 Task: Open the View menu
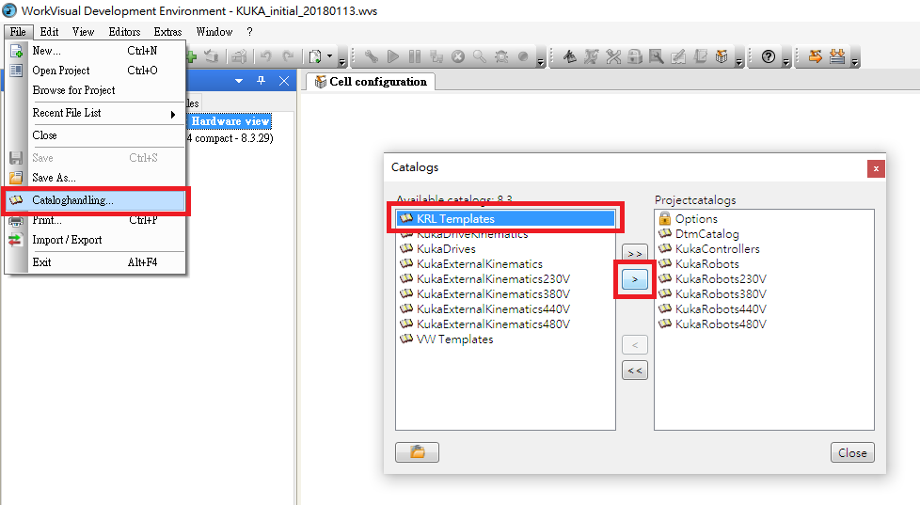[84, 32]
